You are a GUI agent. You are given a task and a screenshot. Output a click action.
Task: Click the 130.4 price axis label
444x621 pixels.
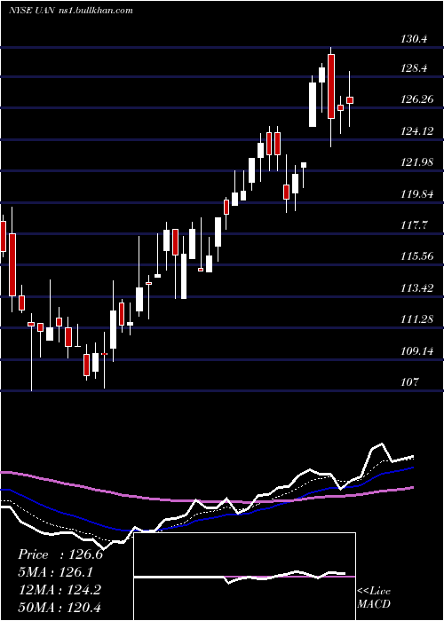pos(415,39)
